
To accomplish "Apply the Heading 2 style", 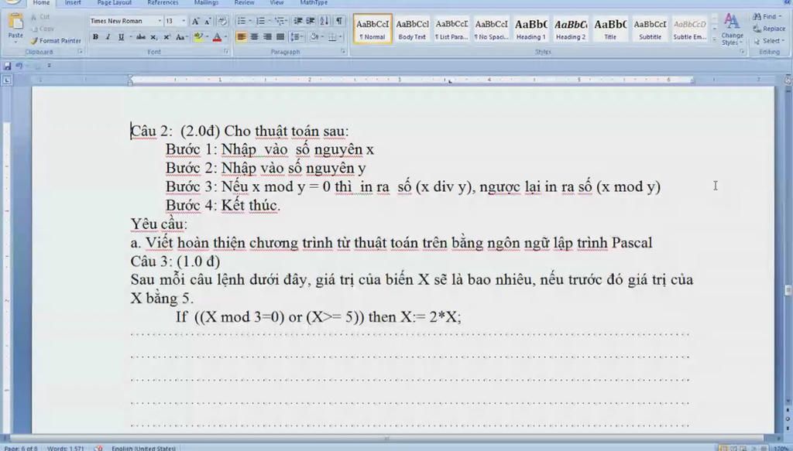I will pyautogui.click(x=571, y=29).
